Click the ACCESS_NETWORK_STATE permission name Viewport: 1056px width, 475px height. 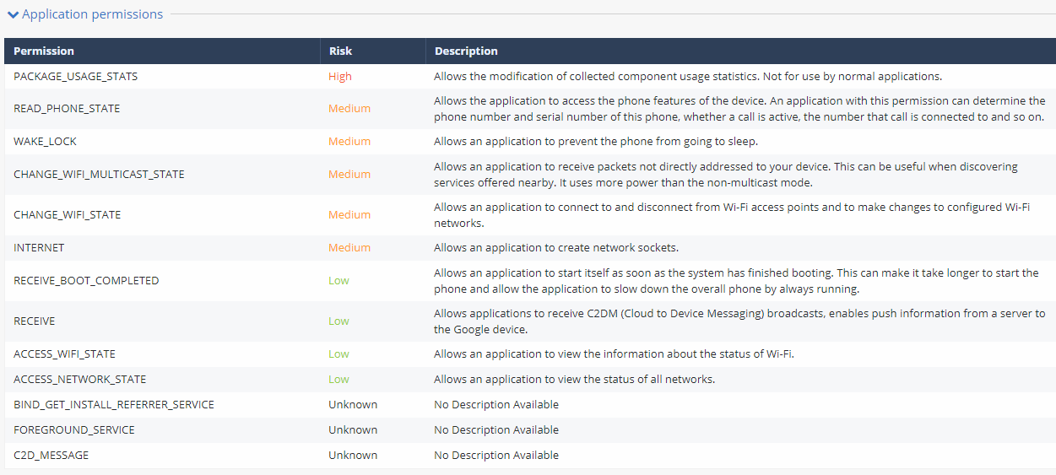click(79, 379)
